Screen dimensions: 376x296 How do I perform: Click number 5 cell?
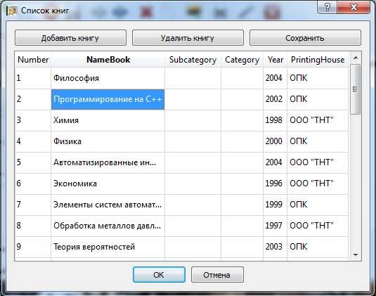pyautogui.click(x=33, y=162)
